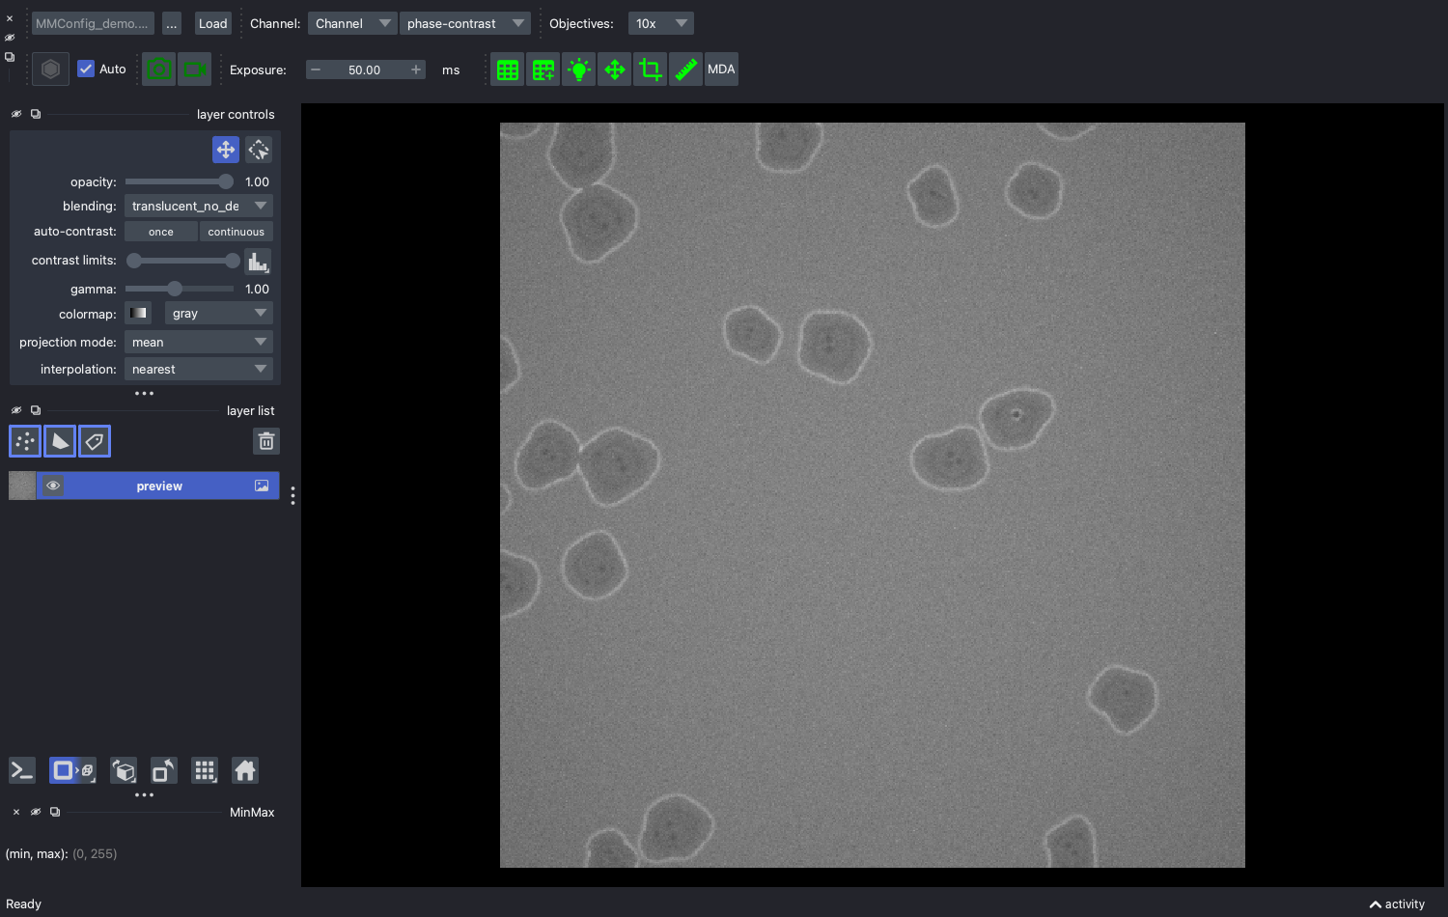Select the transform mode icon in layer controls
The image size is (1448, 917).
tap(259, 150)
